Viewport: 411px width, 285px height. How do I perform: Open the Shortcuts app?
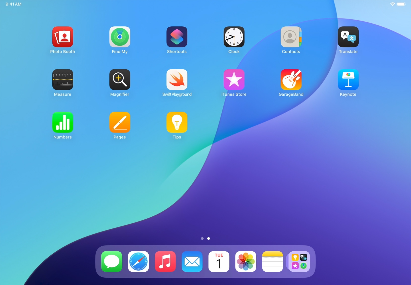pos(177,37)
